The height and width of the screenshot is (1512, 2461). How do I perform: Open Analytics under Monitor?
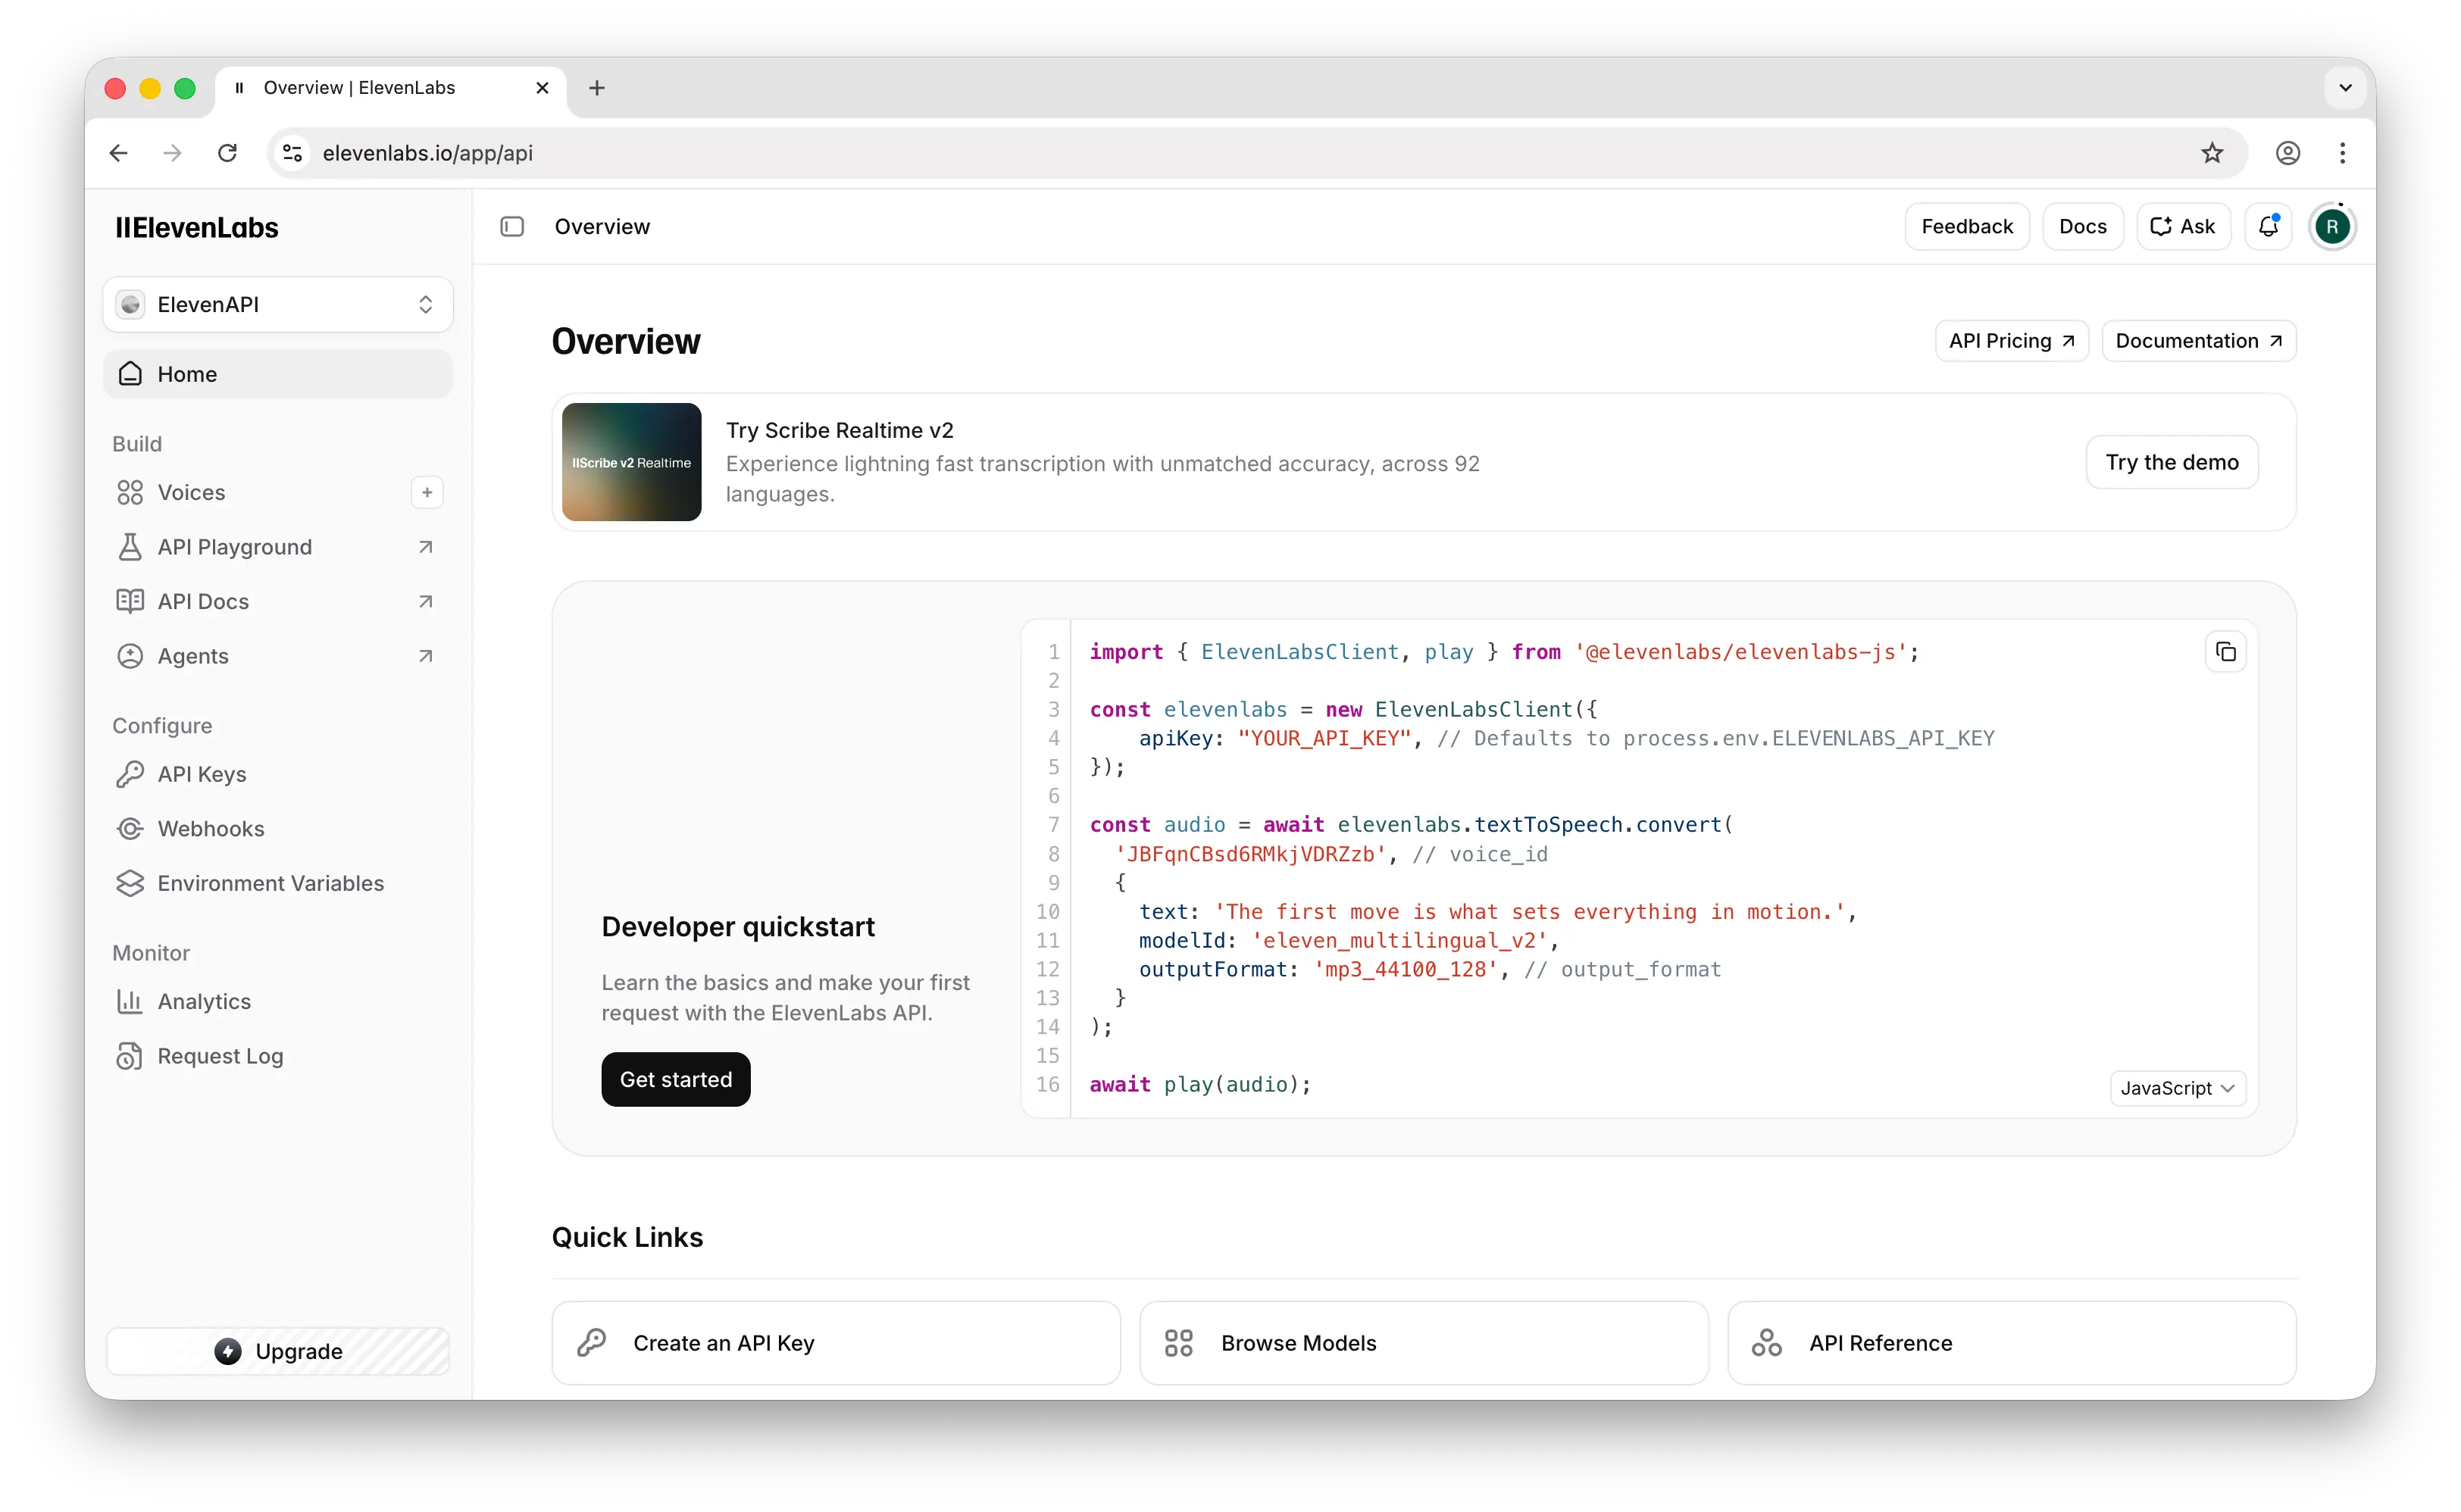point(205,1001)
